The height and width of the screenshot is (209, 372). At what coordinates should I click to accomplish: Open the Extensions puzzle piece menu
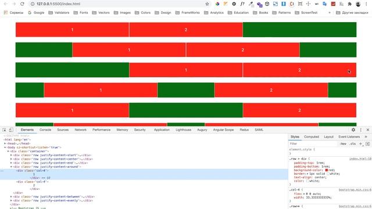point(349,4)
